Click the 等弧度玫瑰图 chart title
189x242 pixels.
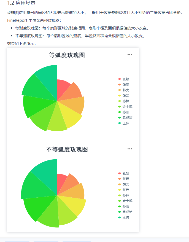point(67,55)
